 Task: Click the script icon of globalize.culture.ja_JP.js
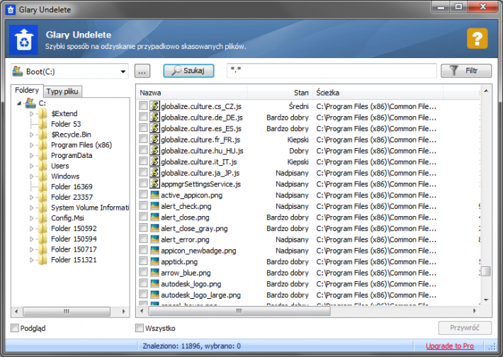click(x=154, y=173)
